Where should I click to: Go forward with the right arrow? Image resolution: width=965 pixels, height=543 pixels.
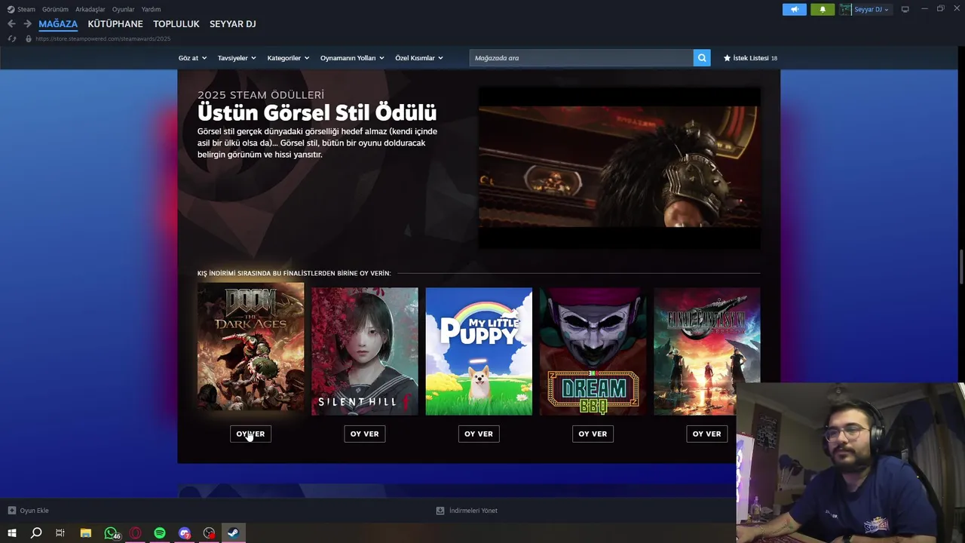tap(27, 24)
